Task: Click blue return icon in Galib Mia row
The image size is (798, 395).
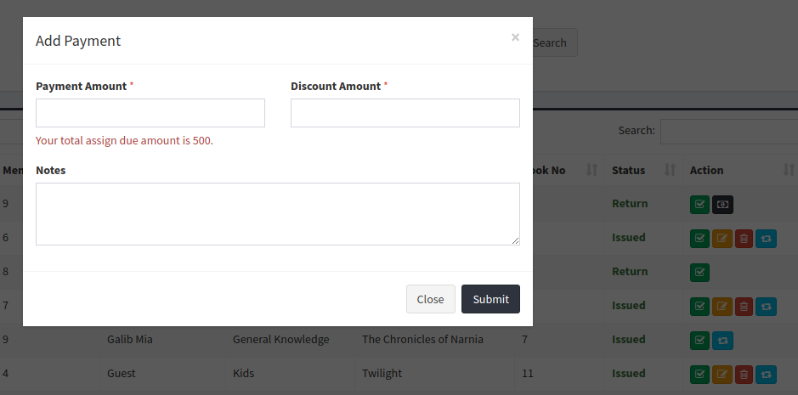Action: [x=722, y=340]
